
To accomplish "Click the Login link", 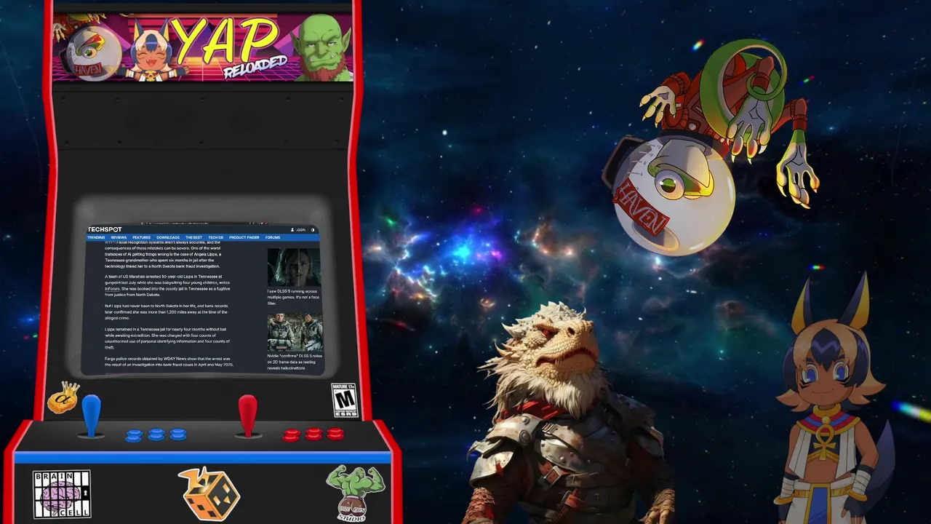I will 301,230.
